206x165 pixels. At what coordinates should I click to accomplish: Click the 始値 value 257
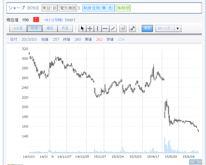click(56, 39)
